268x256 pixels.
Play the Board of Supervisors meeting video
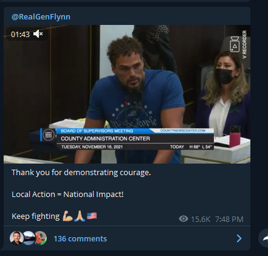(127, 94)
